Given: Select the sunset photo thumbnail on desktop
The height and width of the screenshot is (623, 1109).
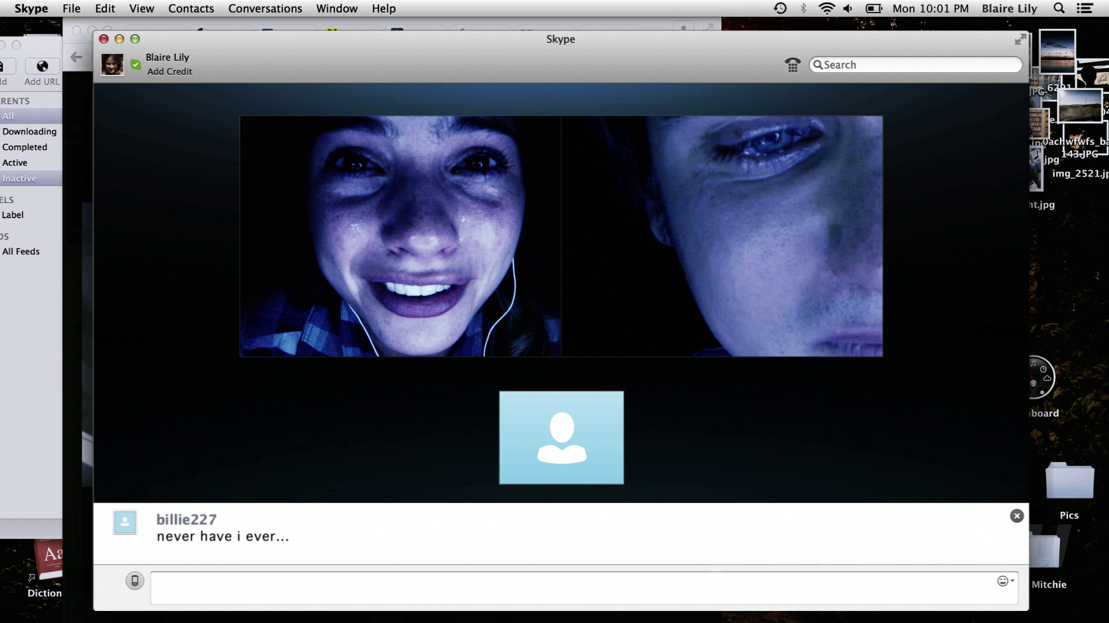Looking at the screenshot, I should (x=1057, y=51).
